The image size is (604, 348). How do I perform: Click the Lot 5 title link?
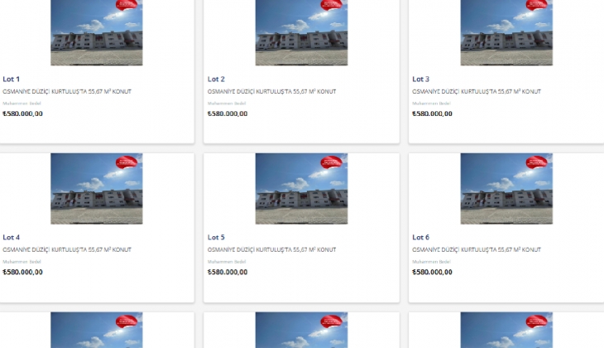[216, 237]
